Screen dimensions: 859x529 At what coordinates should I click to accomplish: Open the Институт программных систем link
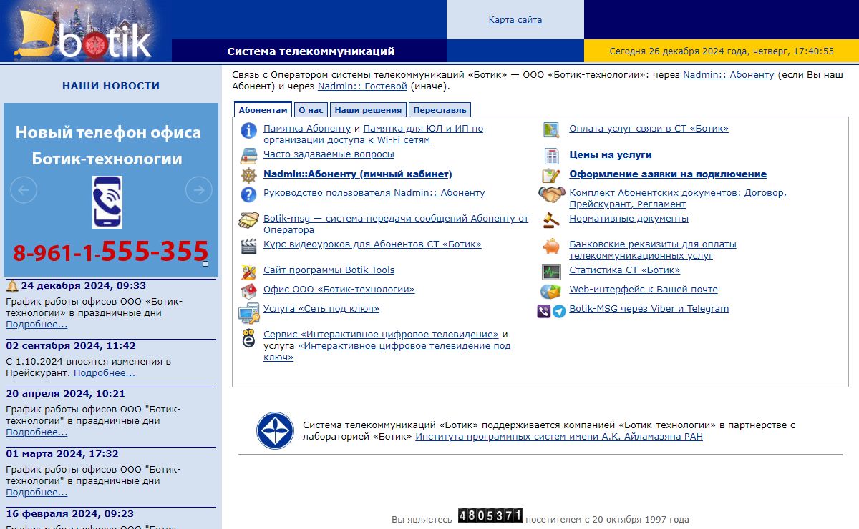pos(559,437)
